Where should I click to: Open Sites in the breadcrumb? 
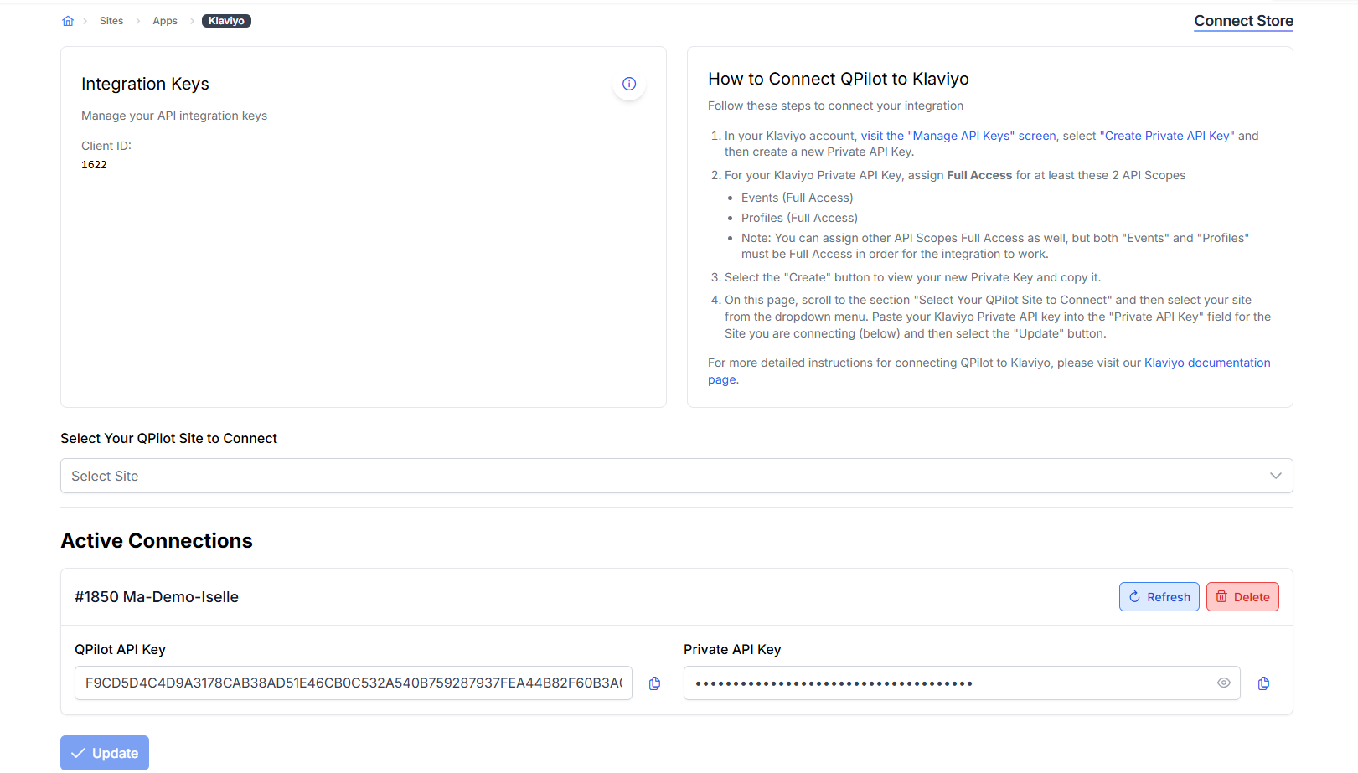(x=111, y=21)
